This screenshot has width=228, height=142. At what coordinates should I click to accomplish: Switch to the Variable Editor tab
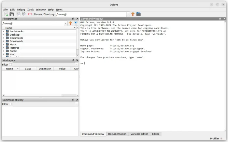(139, 134)
